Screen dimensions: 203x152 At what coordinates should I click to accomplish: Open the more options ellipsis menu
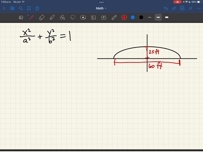tap(199, 8)
